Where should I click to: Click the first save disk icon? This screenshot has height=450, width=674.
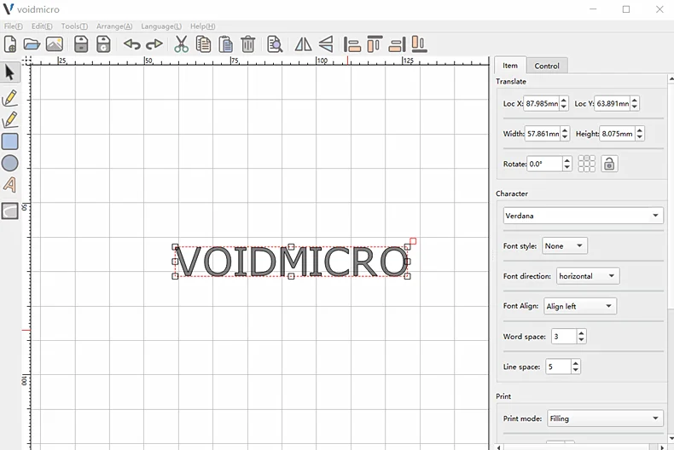click(81, 44)
